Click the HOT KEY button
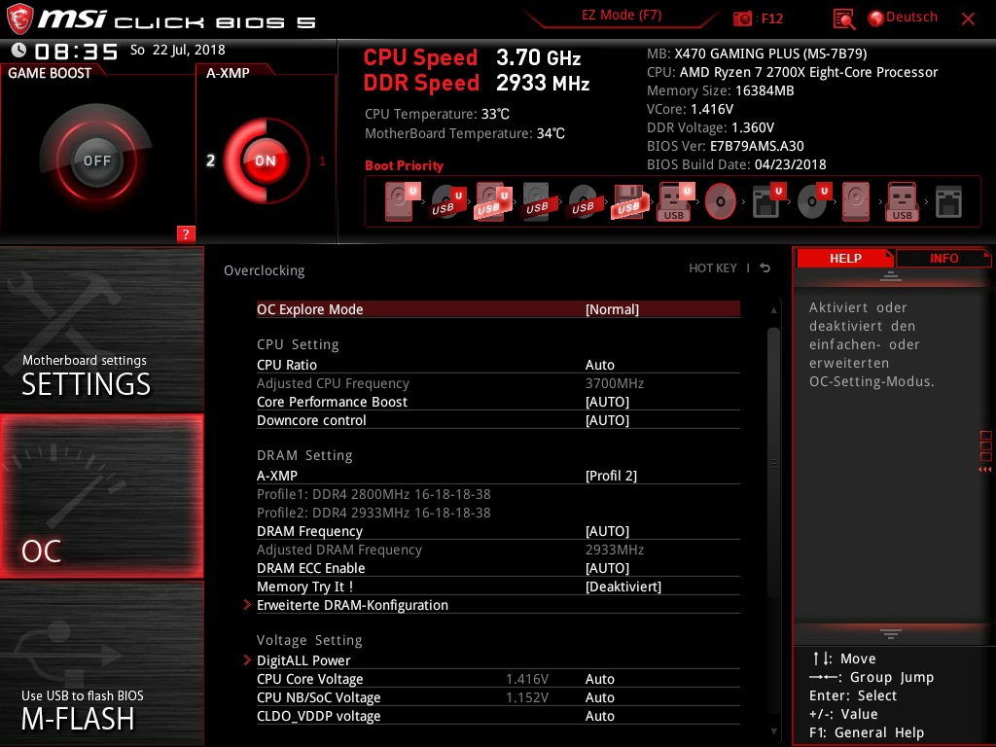This screenshot has width=996, height=747. click(713, 268)
